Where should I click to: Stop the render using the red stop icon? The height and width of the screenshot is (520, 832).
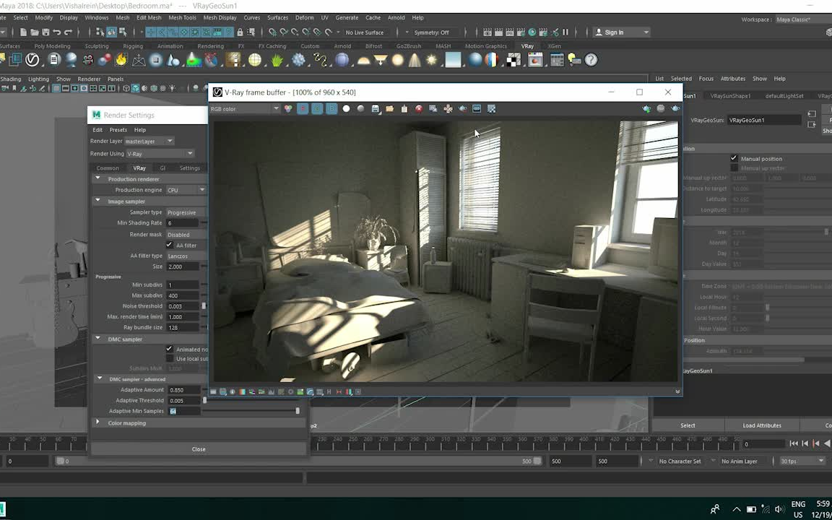(x=419, y=108)
